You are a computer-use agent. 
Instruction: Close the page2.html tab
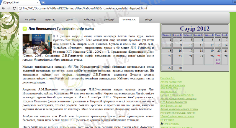[x=38, y=2]
